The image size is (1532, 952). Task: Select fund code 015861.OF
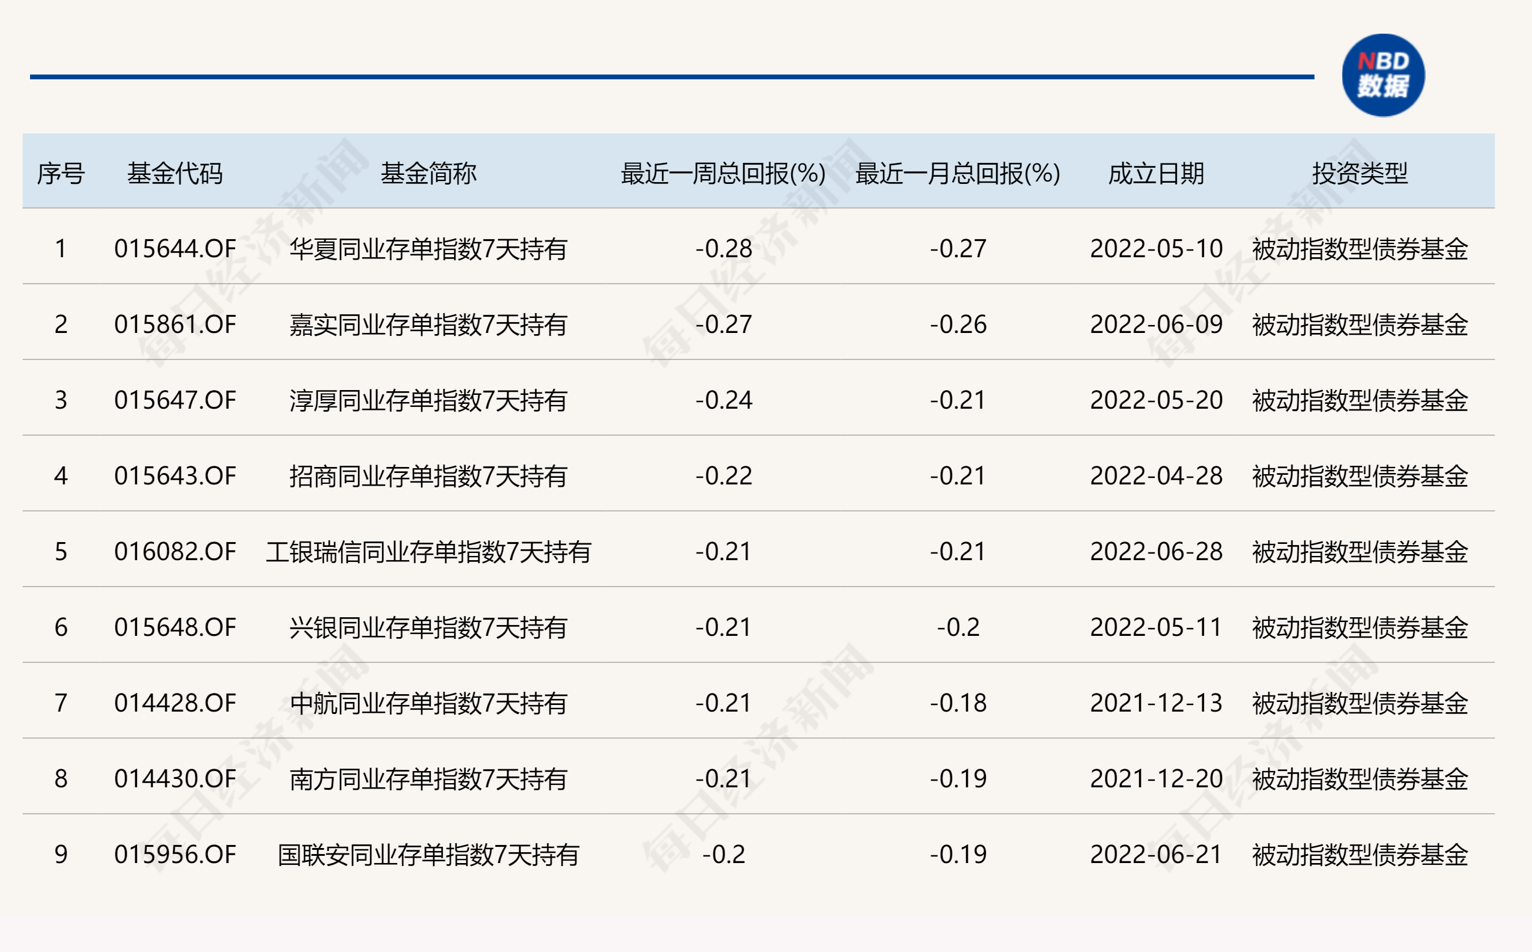click(175, 325)
